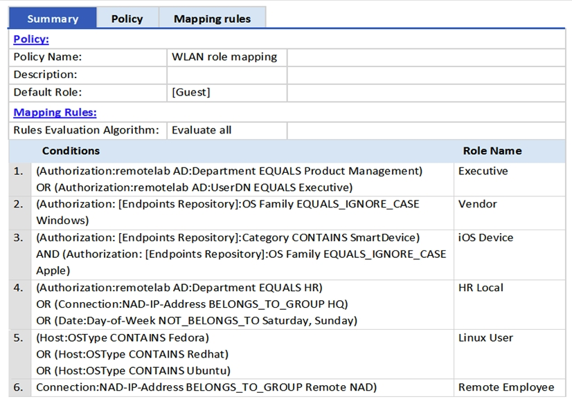Select the Linux User role name
The image size is (572, 399).
pos(485,337)
